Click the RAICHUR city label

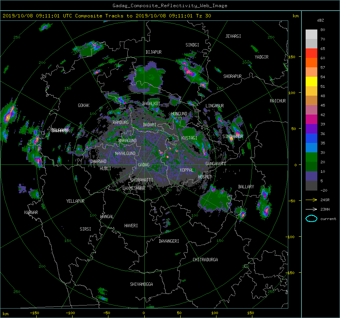[278, 101]
